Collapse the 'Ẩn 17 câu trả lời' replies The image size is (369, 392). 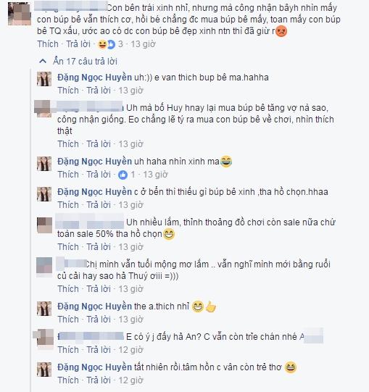click(85, 62)
